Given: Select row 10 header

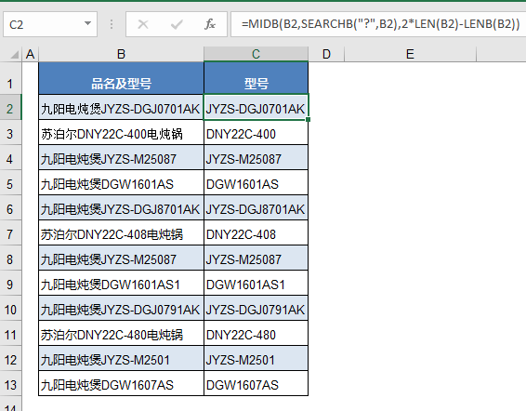Looking at the screenshot, I should (x=10, y=309).
